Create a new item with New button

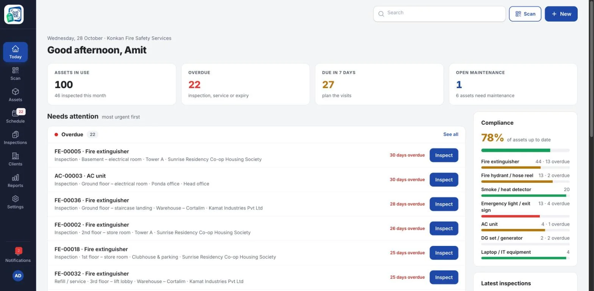pos(561,14)
